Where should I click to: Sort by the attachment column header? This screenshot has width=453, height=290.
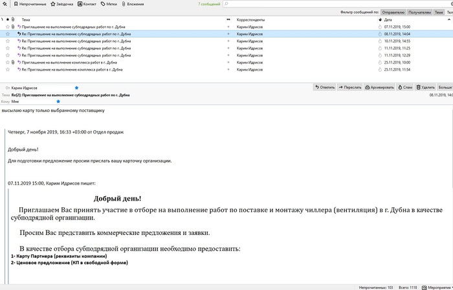pos(13,19)
